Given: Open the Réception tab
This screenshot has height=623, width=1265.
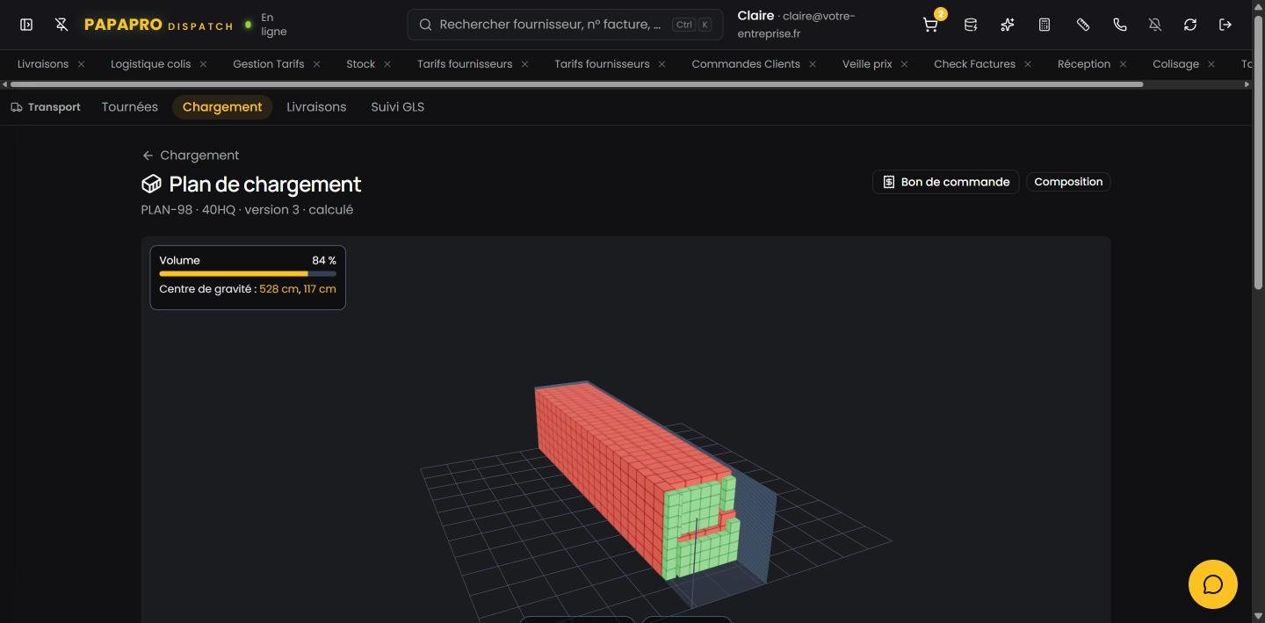Looking at the screenshot, I should pyautogui.click(x=1084, y=64).
